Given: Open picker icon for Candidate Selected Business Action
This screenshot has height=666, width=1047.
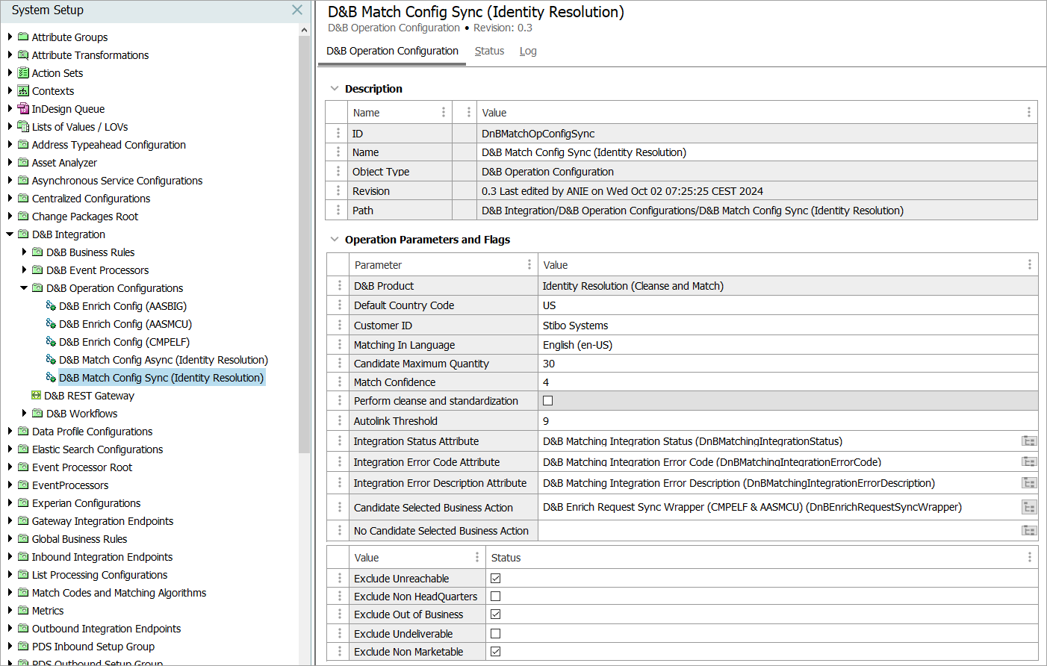Looking at the screenshot, I should coord(1029,508).
